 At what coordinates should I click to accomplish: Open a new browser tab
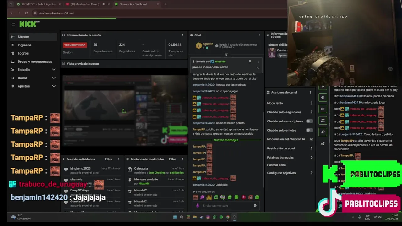165,4
